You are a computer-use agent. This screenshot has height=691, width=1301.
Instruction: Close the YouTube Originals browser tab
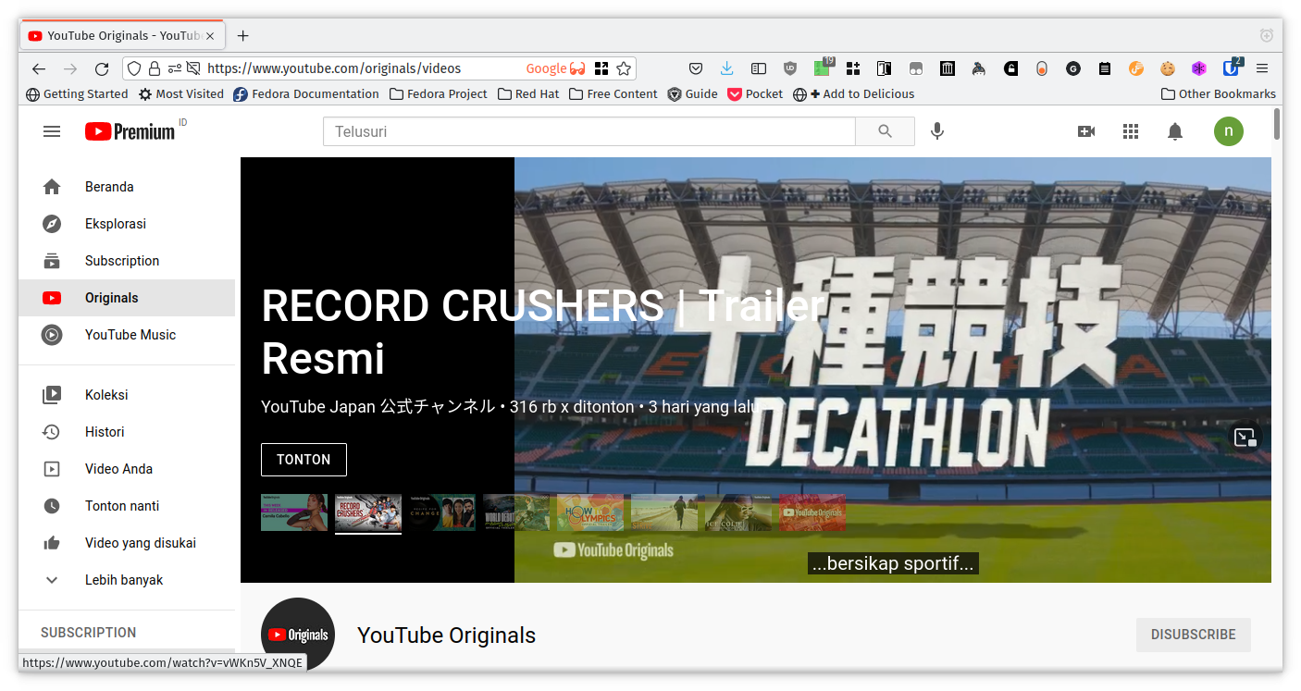pyautogui.click(x=210, y=36)
